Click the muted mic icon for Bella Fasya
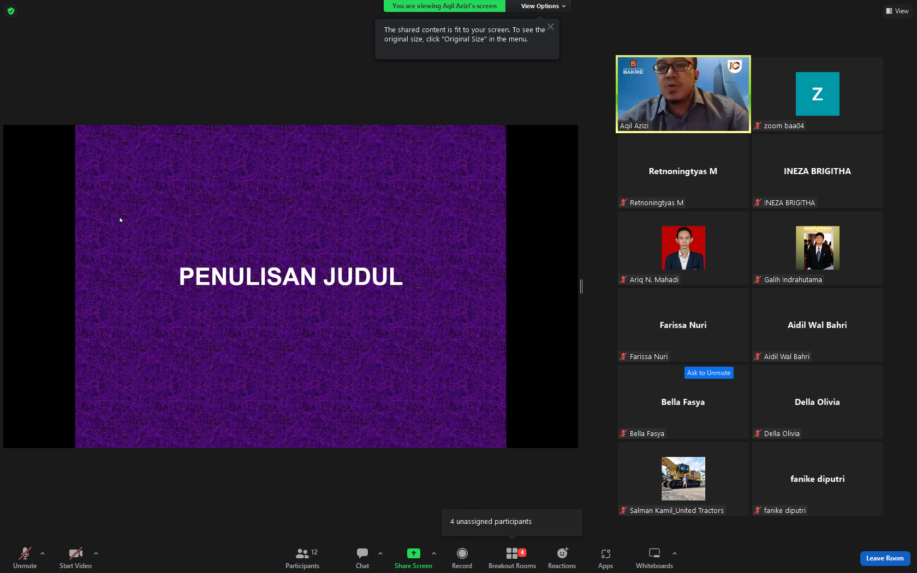Image resolution: width=917 pixels, height=573 pixels. point(623,433)
